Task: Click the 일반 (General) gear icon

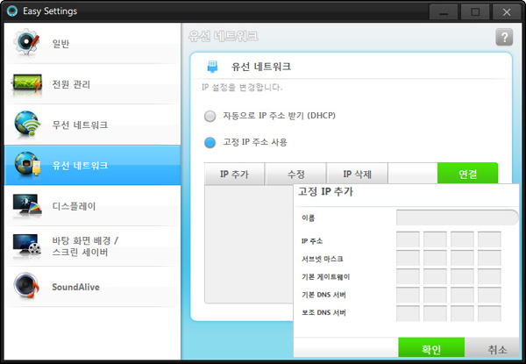Action: [x=27, y=45]
